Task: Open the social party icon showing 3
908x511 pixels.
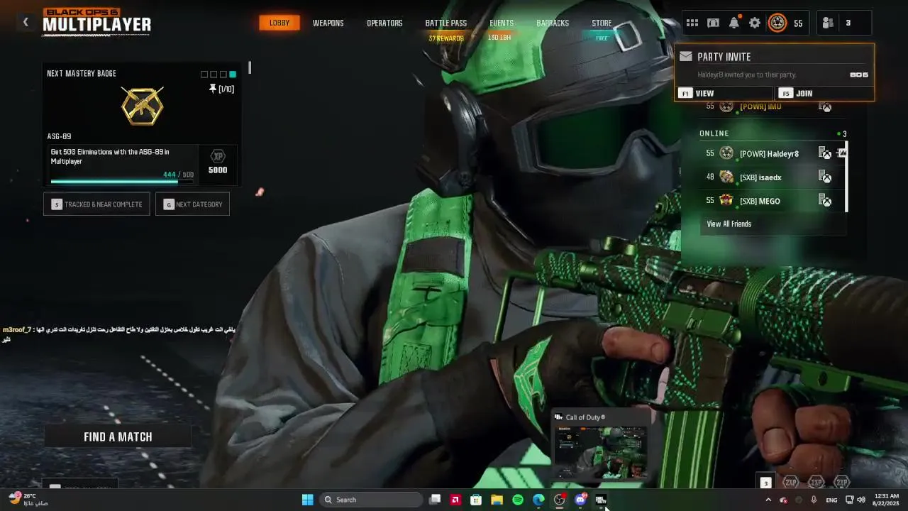Action: (x=828, y=23)
